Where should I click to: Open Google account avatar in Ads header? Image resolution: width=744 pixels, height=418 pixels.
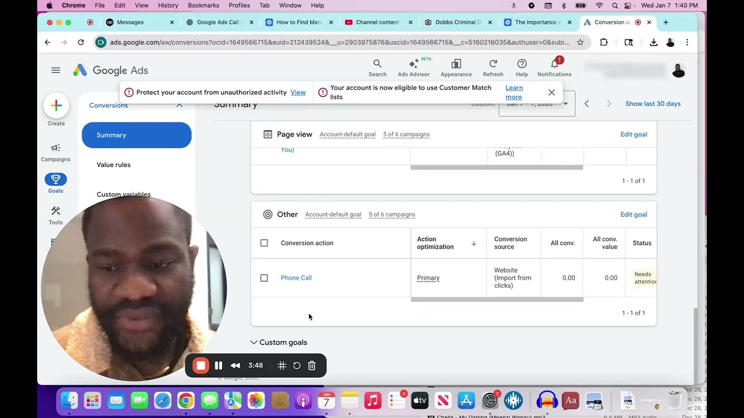(x=678, y=71)
